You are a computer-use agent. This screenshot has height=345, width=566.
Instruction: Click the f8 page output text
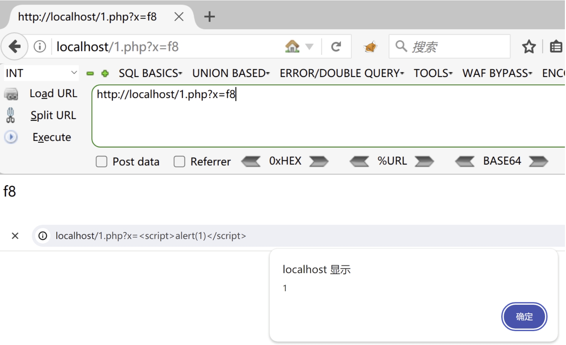(10, 192)
